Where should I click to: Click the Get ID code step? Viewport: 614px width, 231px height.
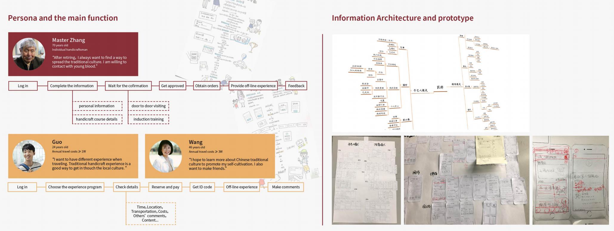[202, 187]
